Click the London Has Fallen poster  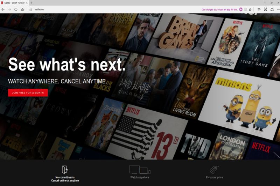tap(230, 145)
